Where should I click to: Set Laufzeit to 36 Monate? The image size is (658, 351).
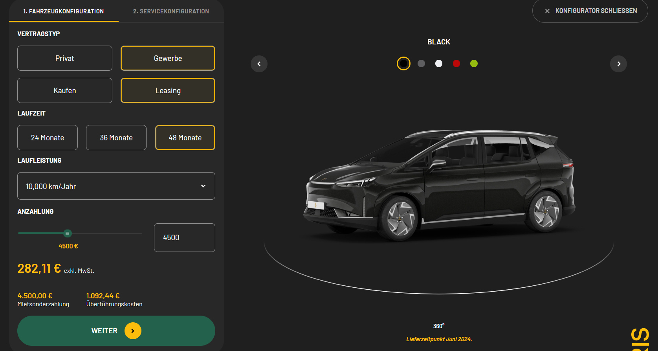click(116, 138)
